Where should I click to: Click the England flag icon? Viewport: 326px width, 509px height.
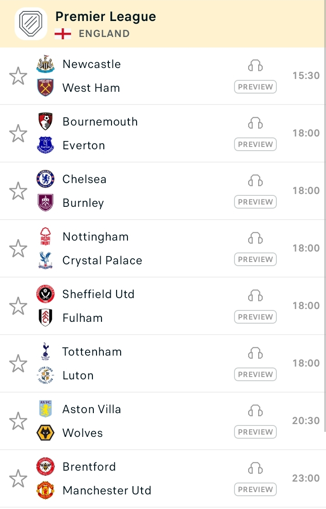63,34
